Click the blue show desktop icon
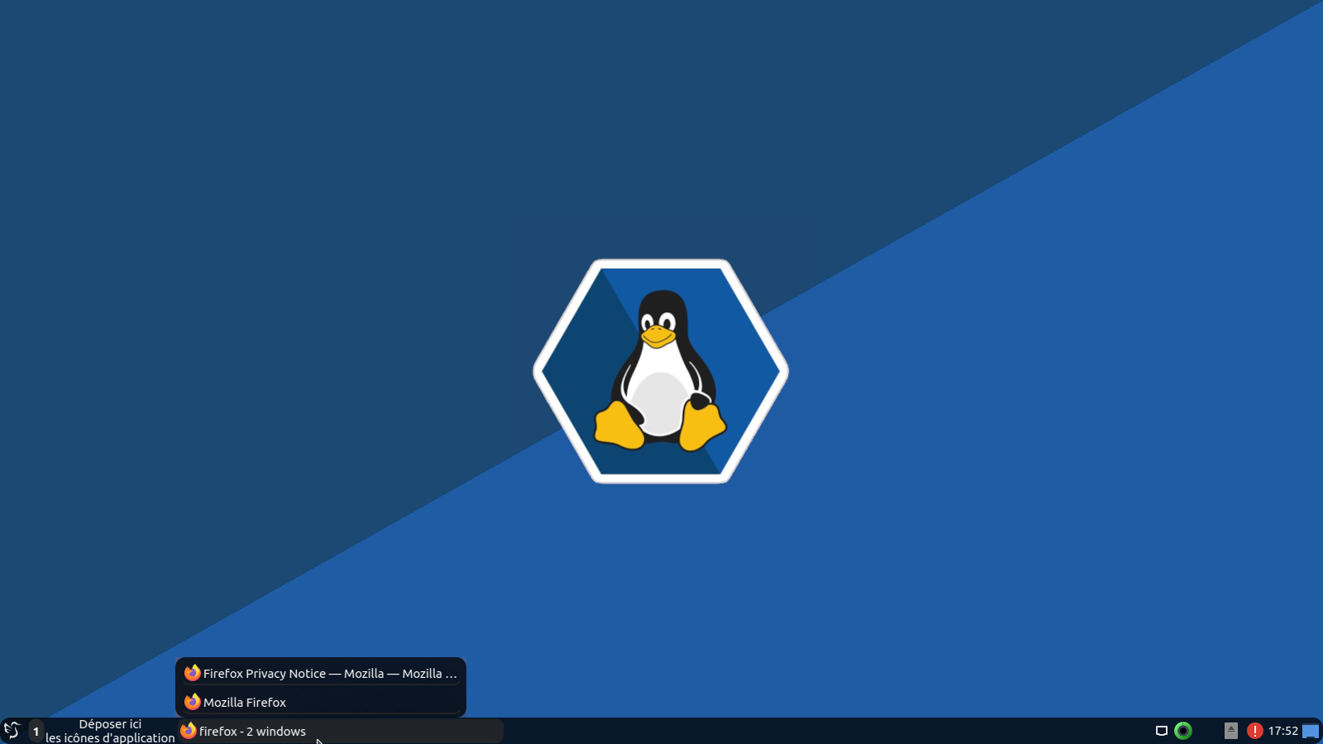The height and width of the screenshot is (744, 1323). coord(1311,731)
